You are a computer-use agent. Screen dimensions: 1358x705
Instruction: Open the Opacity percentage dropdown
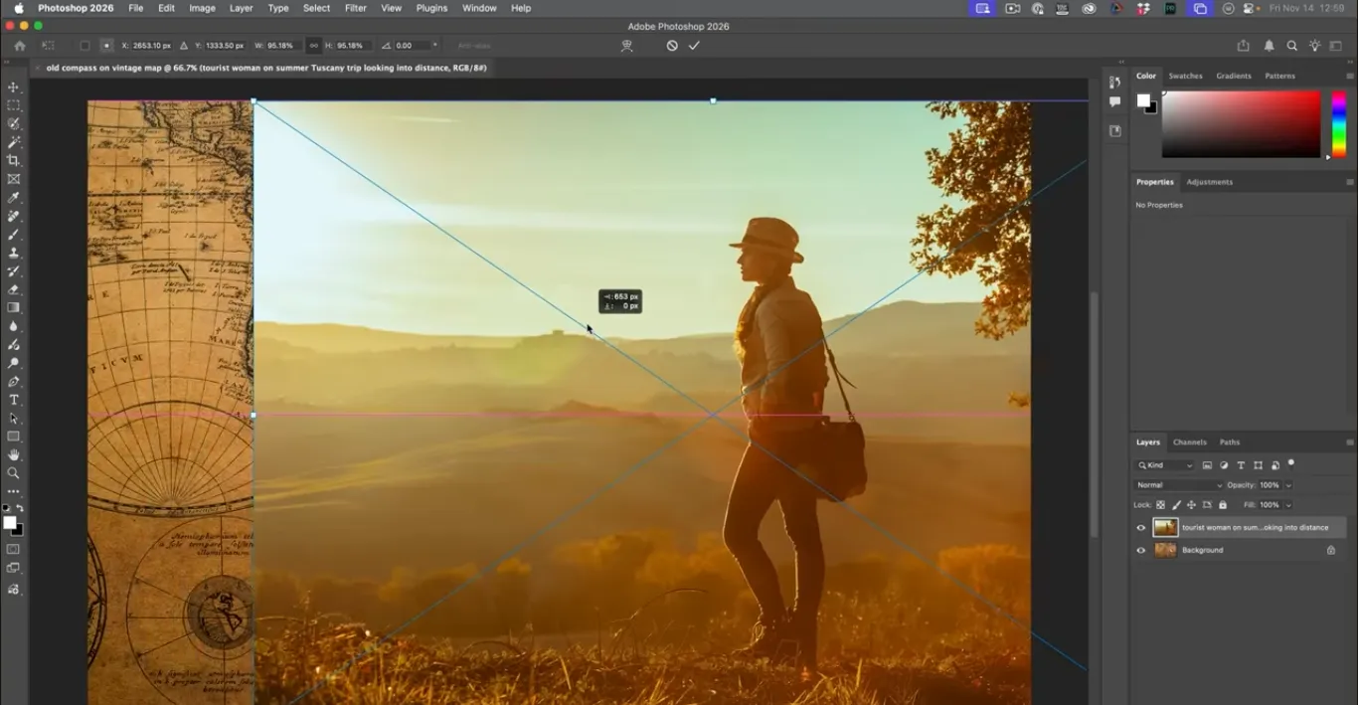(x=1288, y=485)
